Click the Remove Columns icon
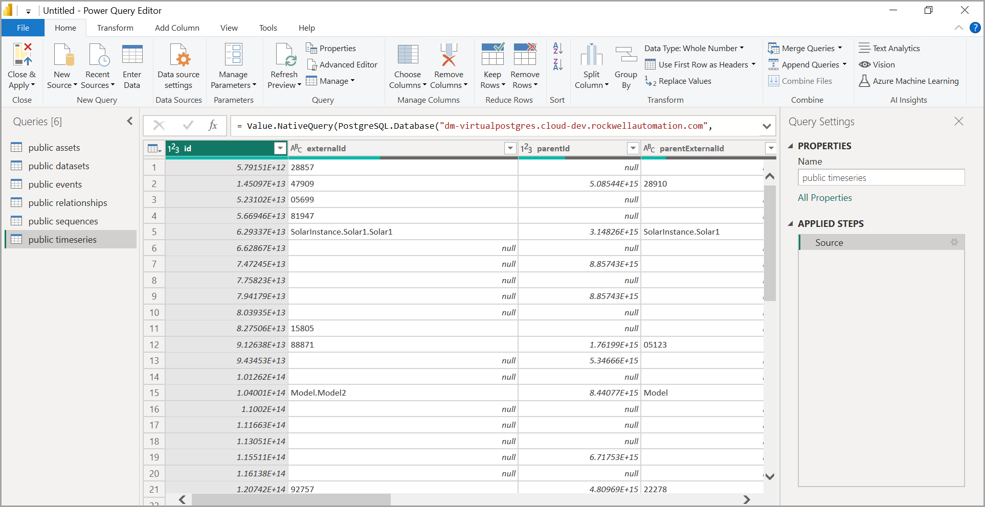 pos(448,55)
